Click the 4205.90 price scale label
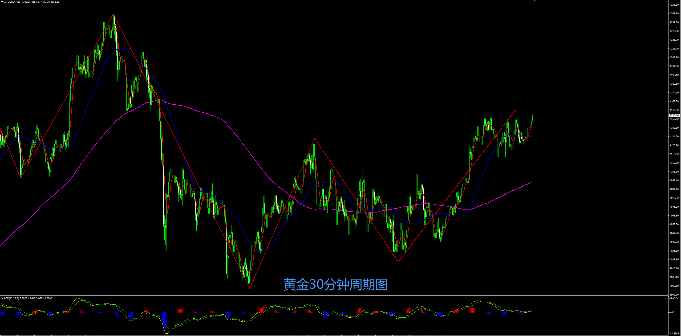The width and height of the screenshot is (681, 336). (674, 58)
